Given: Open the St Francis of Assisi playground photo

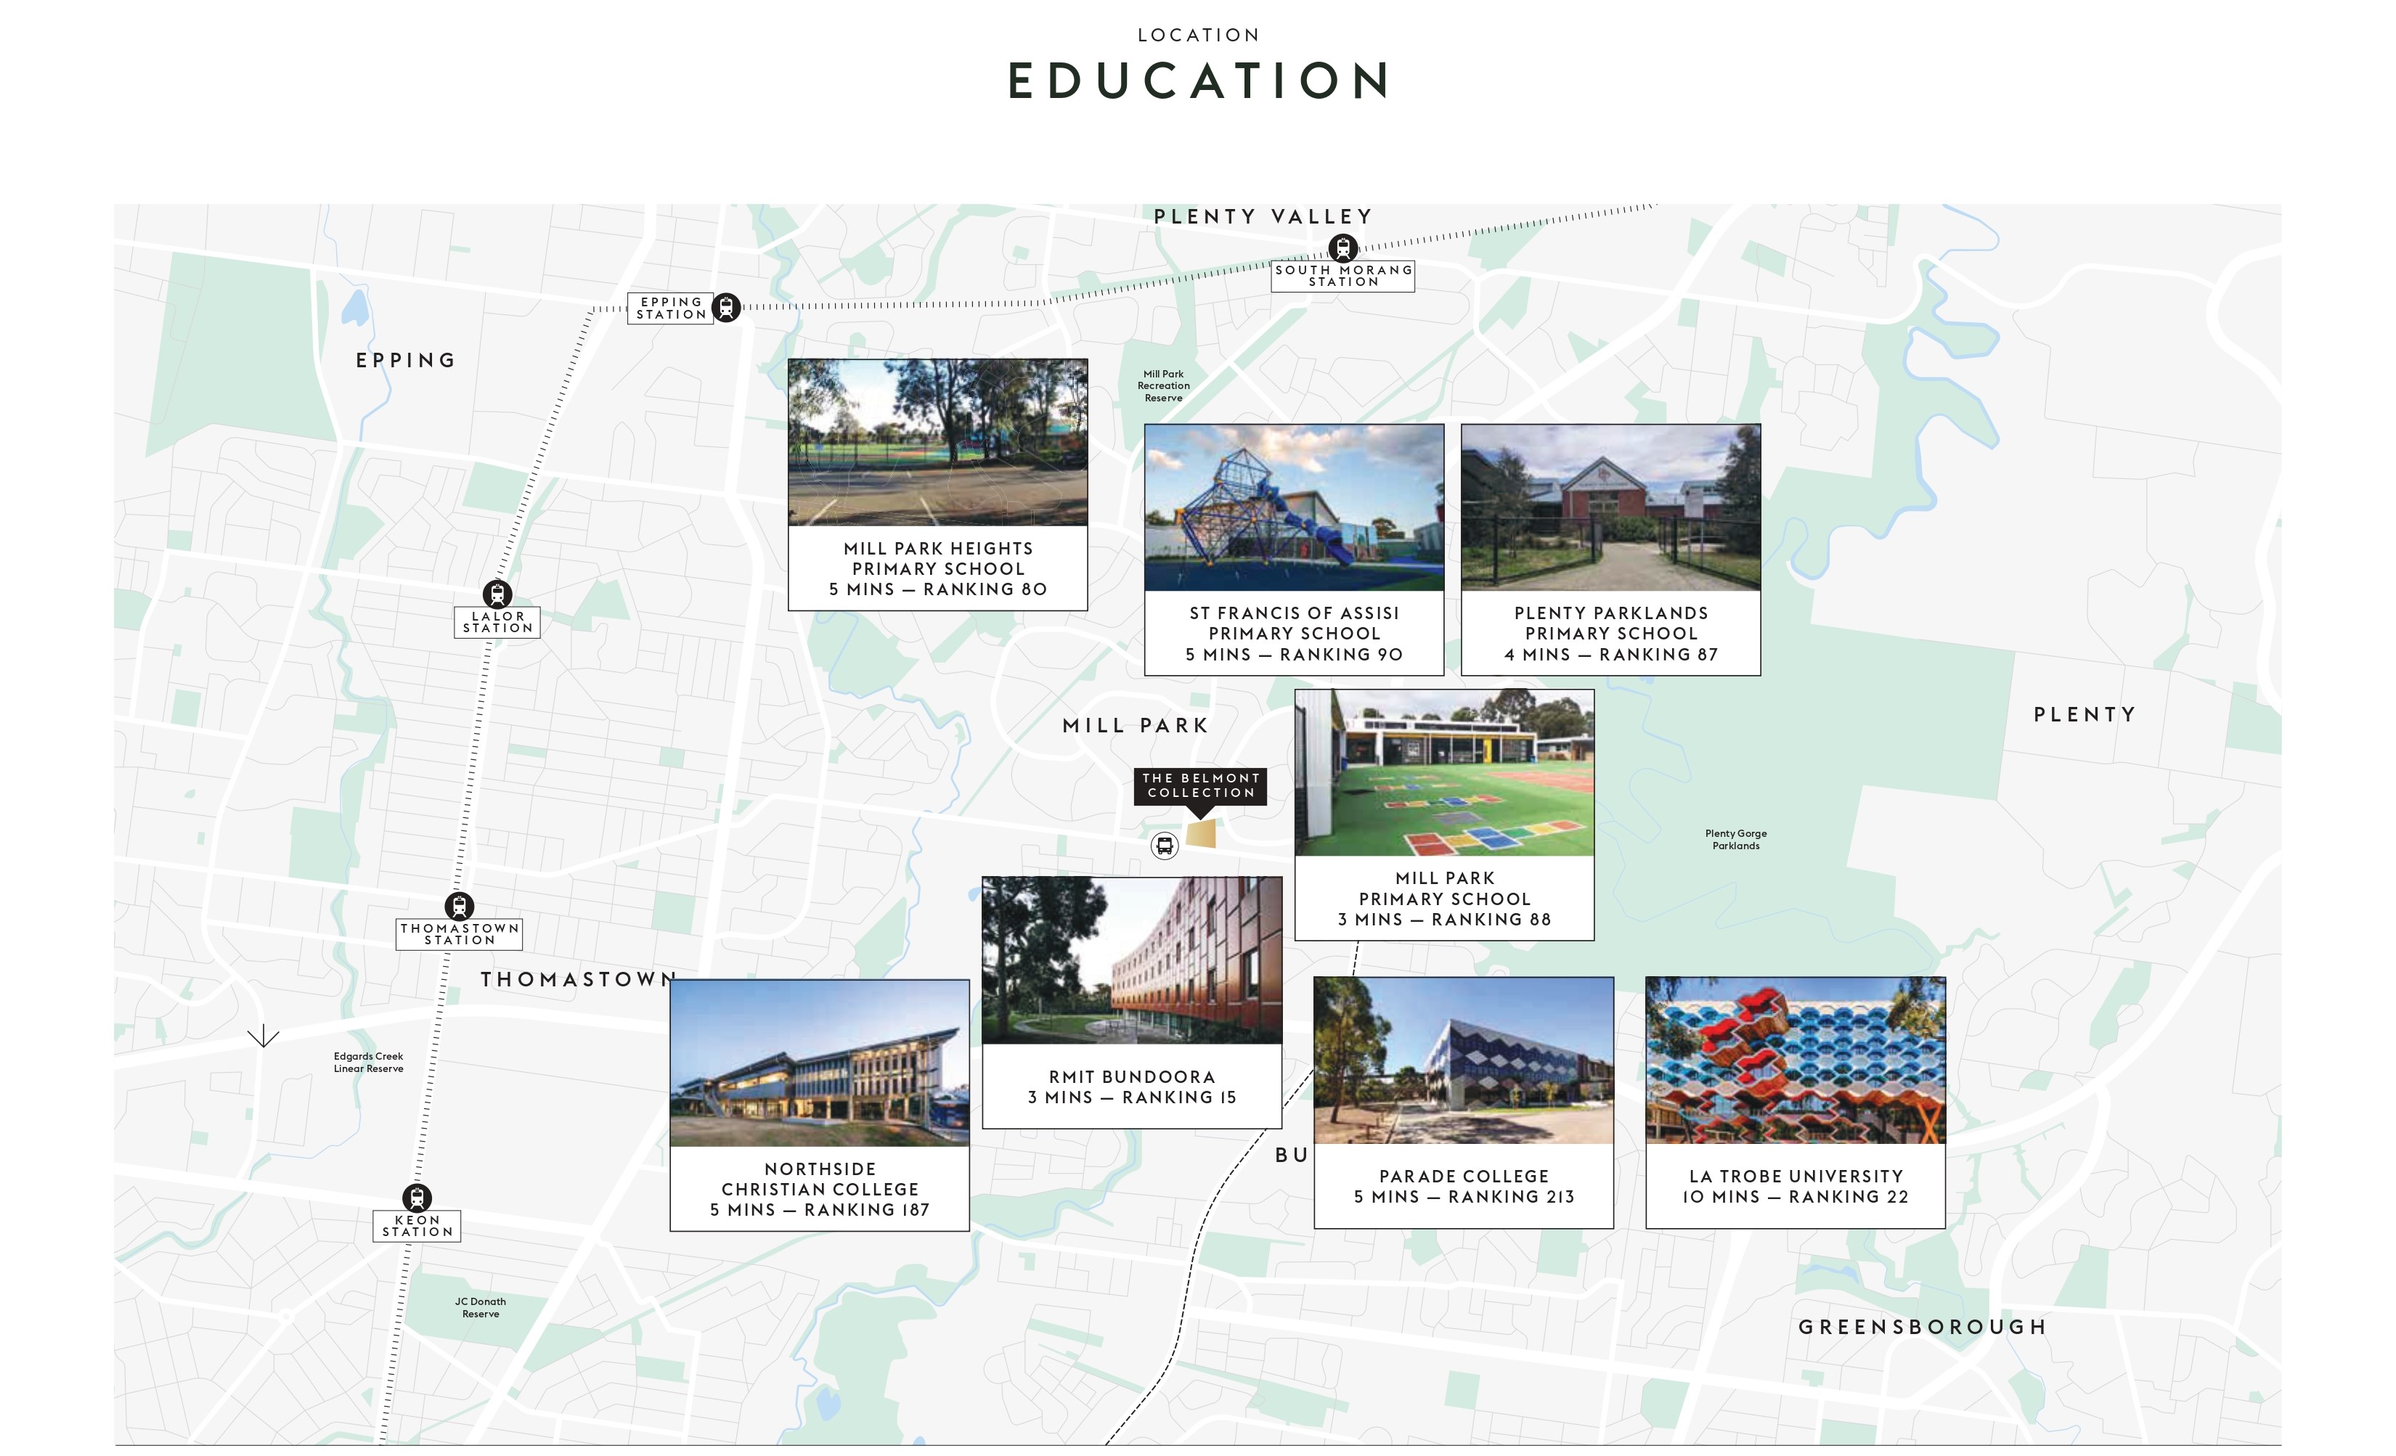Looking at the screenshot, I should (1293, 507).
